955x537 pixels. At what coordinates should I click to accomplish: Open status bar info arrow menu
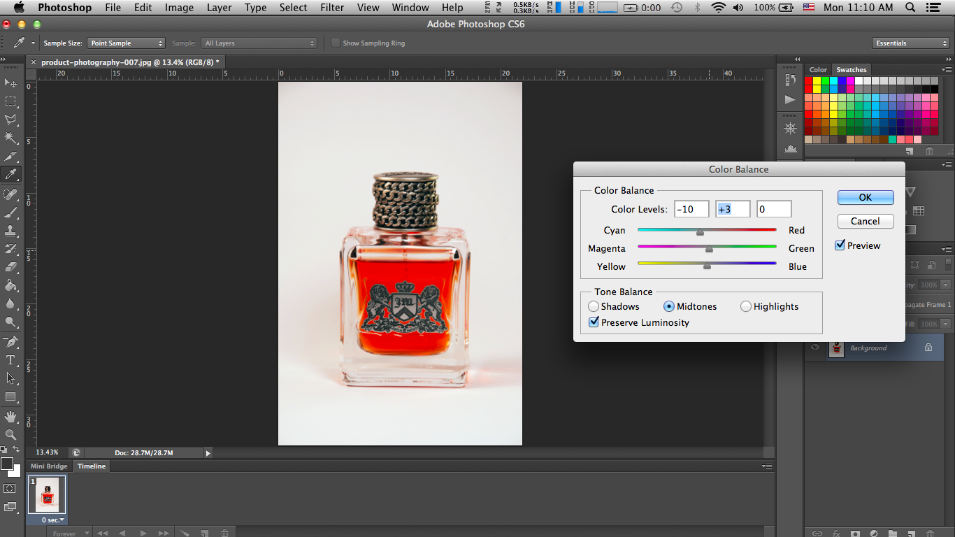(x=208, y=453)
